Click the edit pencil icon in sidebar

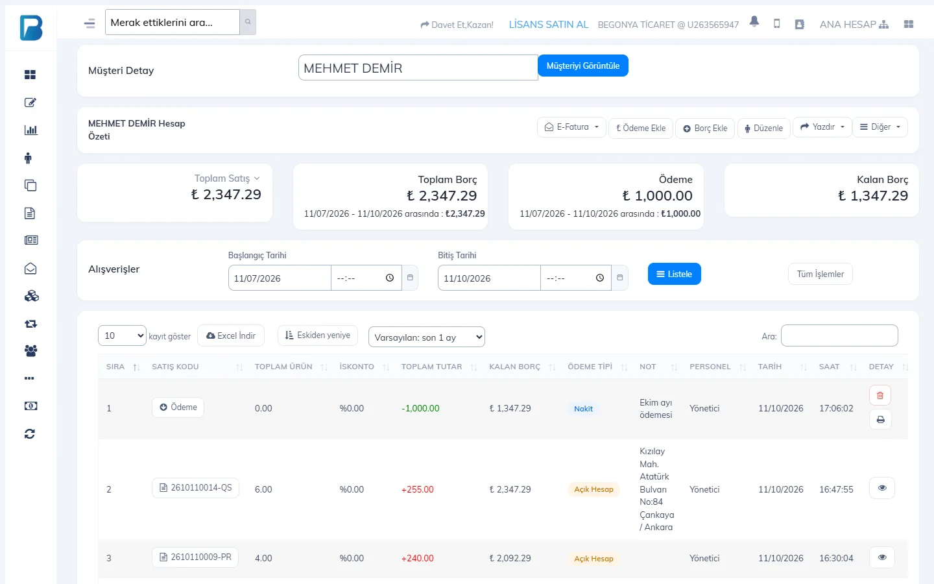pos(30,103)
